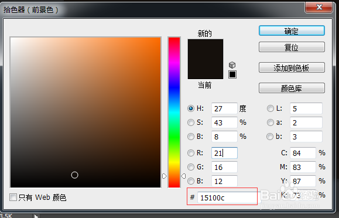Click the web-safe color cube warning icon

point(232,65)
